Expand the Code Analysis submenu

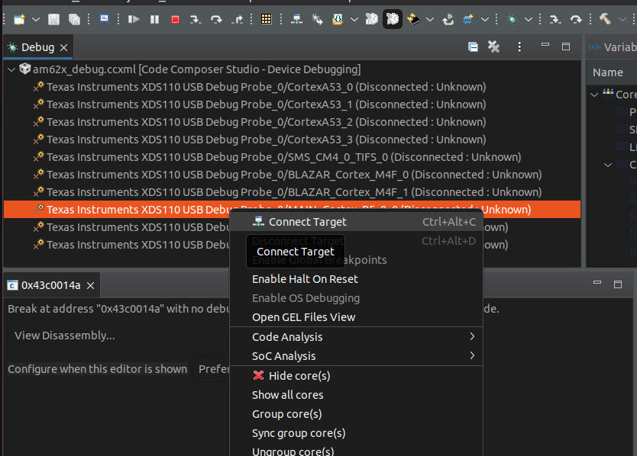(356, 337)
